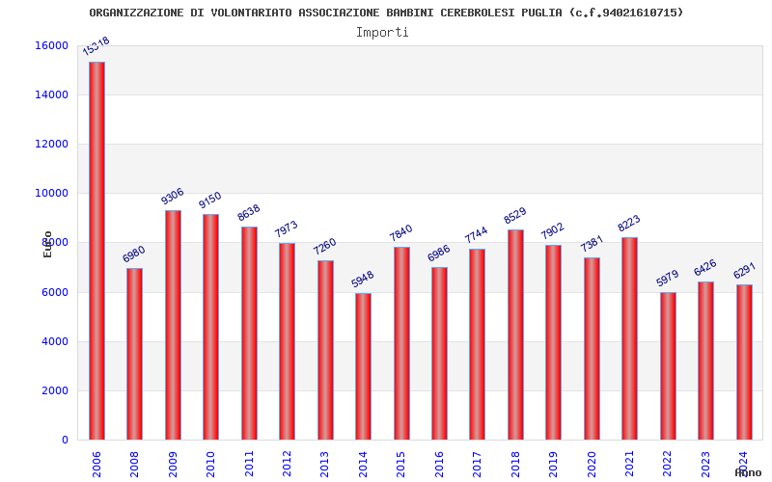Click the 2006 bar labeled 15318
Viewport: 772px width, 482px height.
(96, 251)
